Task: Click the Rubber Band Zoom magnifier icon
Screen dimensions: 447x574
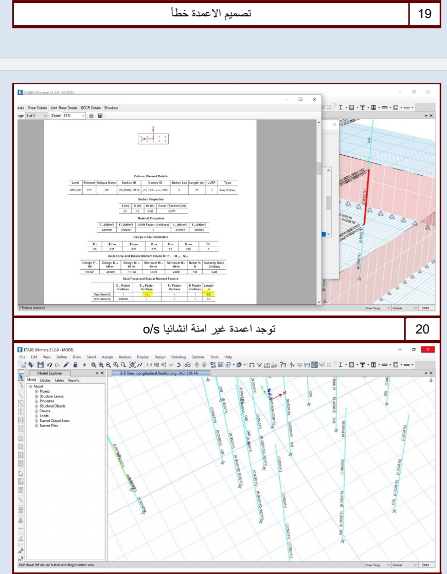Action: click(x=94, y=365)
